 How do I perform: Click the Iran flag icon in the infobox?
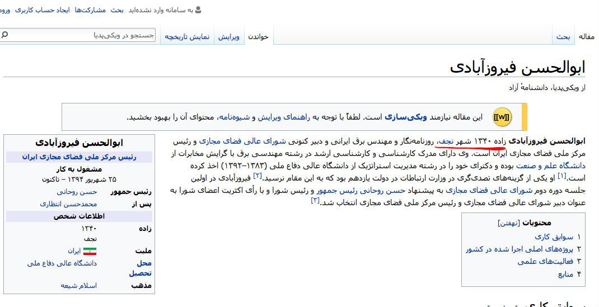90,251
